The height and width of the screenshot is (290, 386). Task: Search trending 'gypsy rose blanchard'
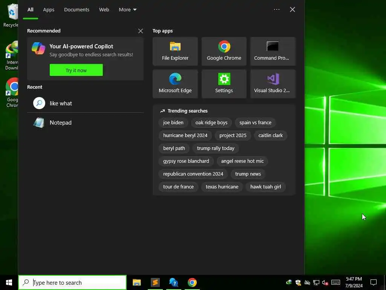(x=186, y=161)
